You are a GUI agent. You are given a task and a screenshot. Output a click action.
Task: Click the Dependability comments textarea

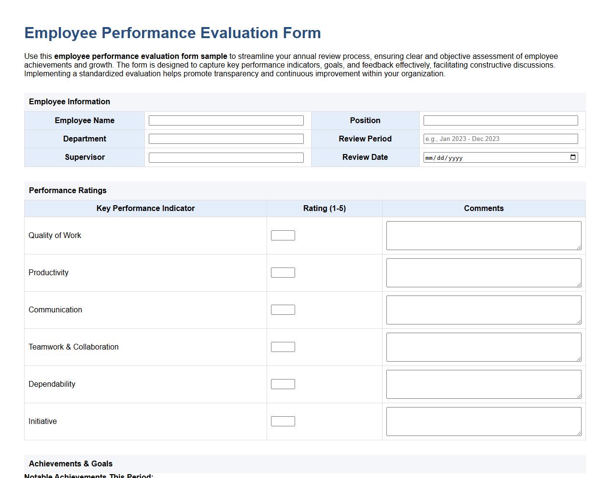pyautogui.click(x=483, y=384)
